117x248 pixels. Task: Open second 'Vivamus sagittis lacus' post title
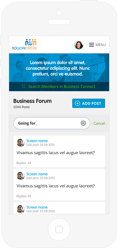click(56, 186)
